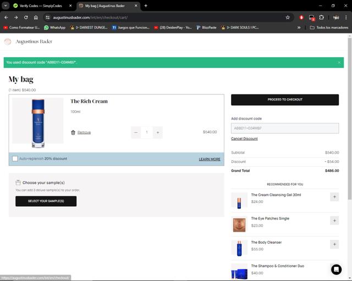
Task: Click the Cancel Discount link
Action: [244, 139]
